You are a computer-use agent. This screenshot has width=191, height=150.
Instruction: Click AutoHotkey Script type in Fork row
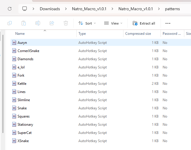(x=93, y=75)
